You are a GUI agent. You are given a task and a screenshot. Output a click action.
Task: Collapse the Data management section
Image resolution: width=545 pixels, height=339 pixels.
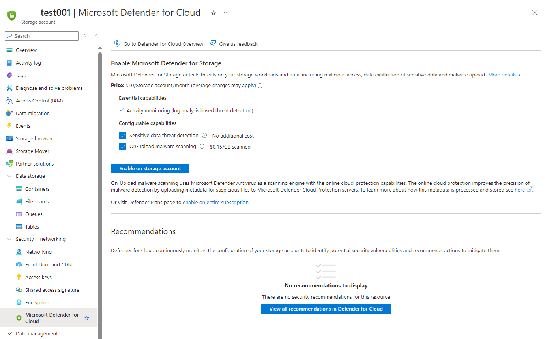(9, 334)
